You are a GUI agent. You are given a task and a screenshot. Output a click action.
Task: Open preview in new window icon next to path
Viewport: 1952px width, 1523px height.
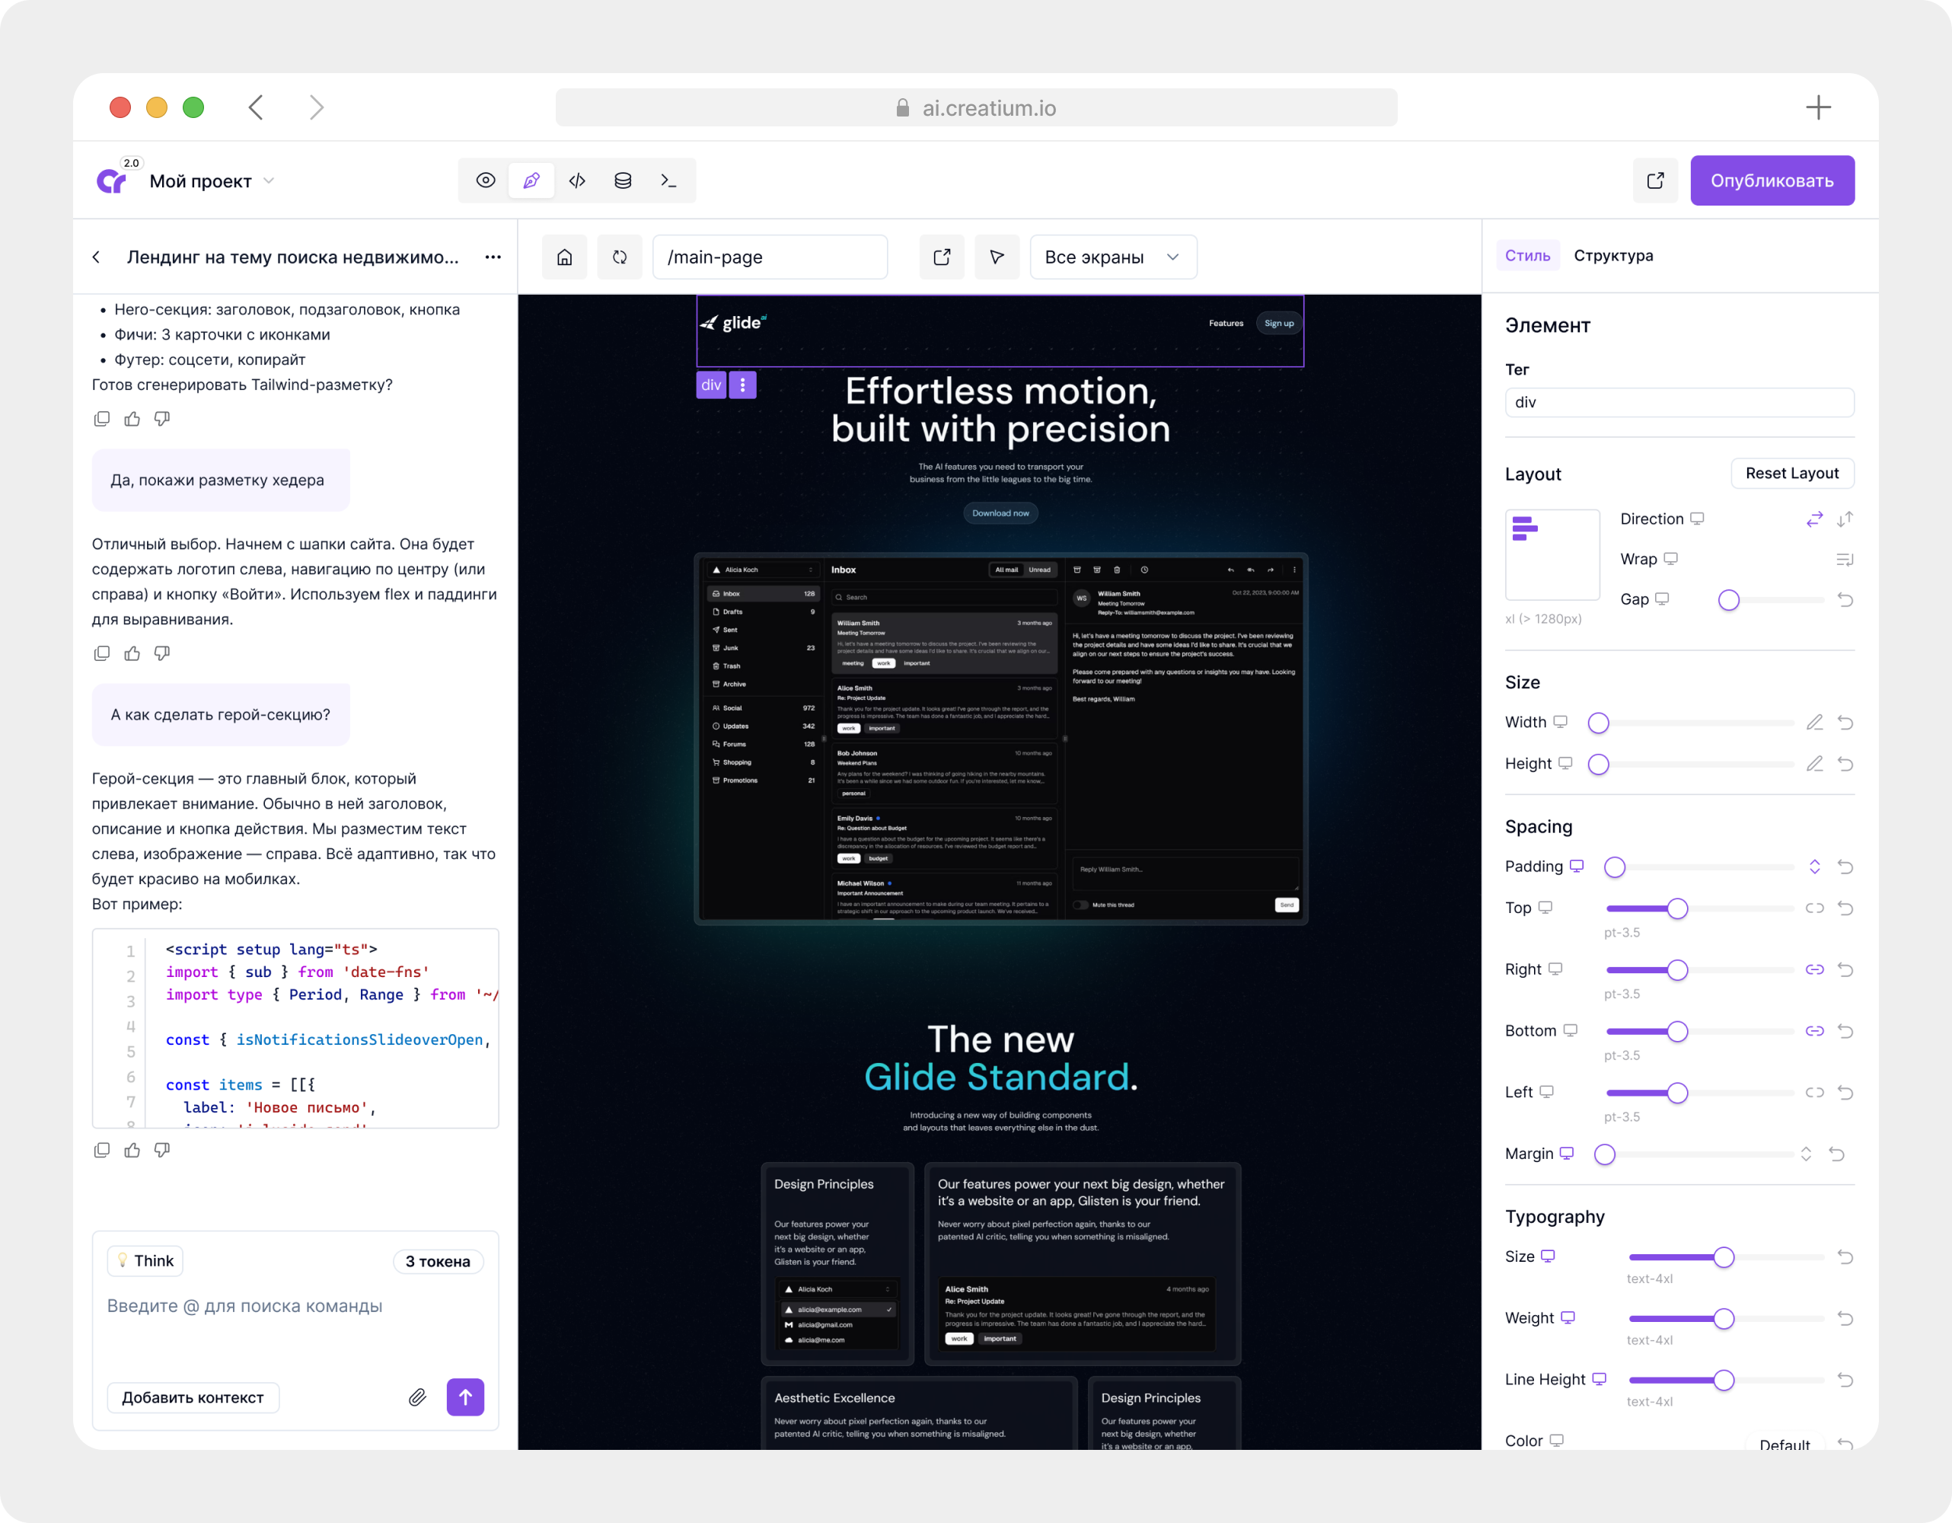942,257
